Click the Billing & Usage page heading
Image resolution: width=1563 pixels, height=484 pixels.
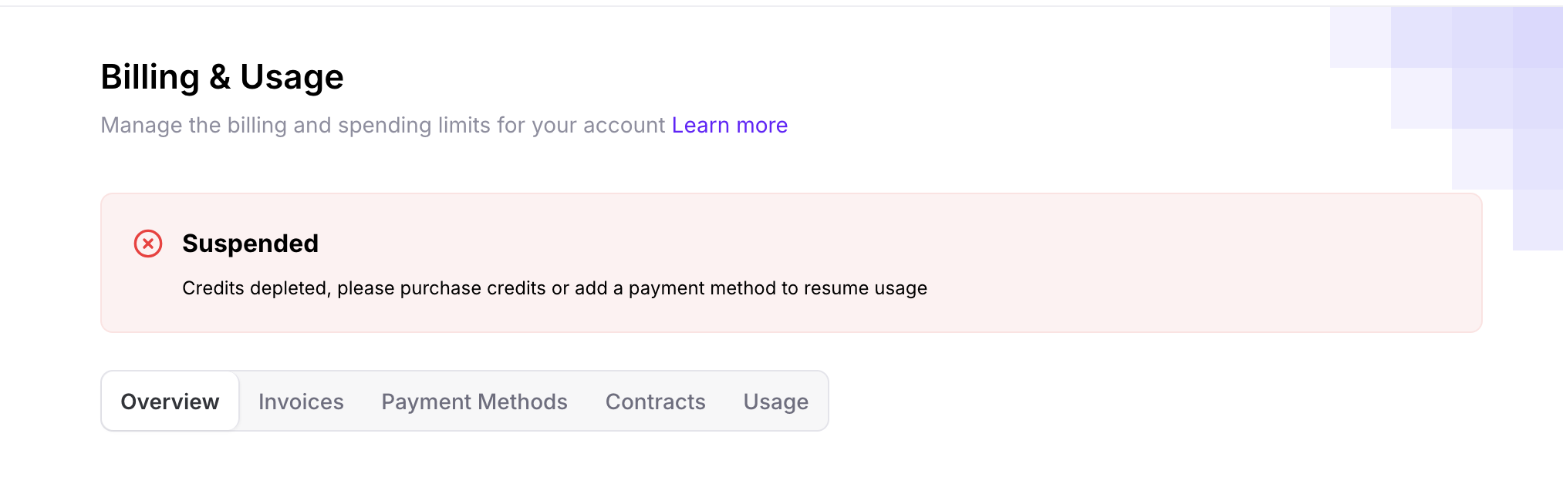point(222,77)
